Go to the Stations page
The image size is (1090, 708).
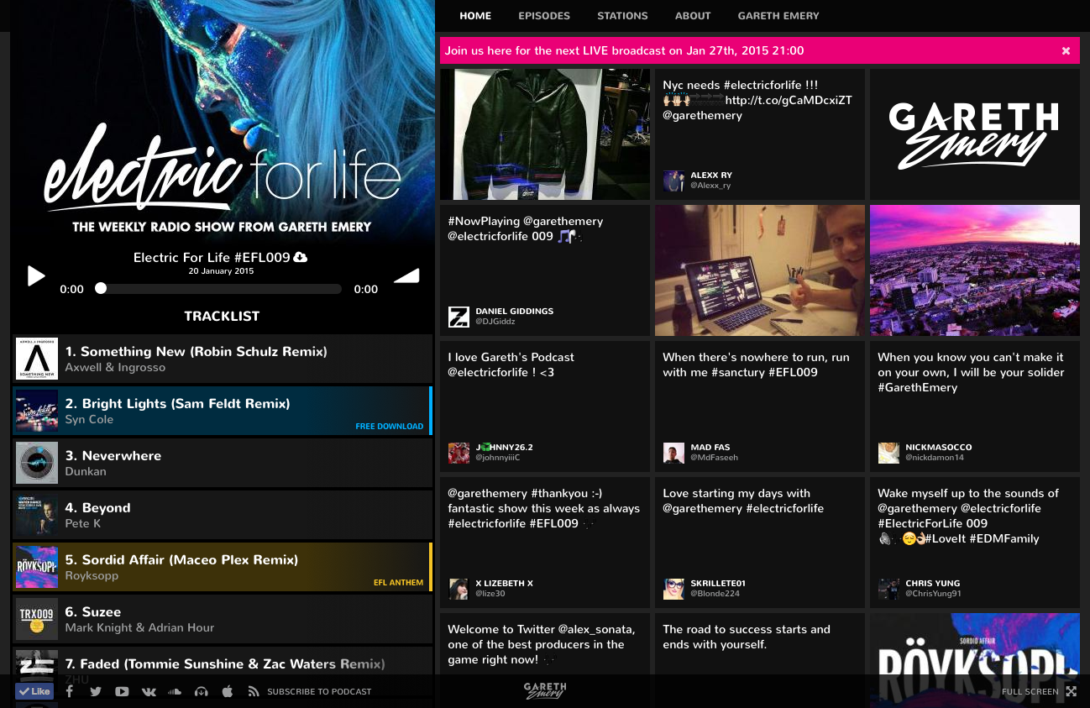point(622,15)
